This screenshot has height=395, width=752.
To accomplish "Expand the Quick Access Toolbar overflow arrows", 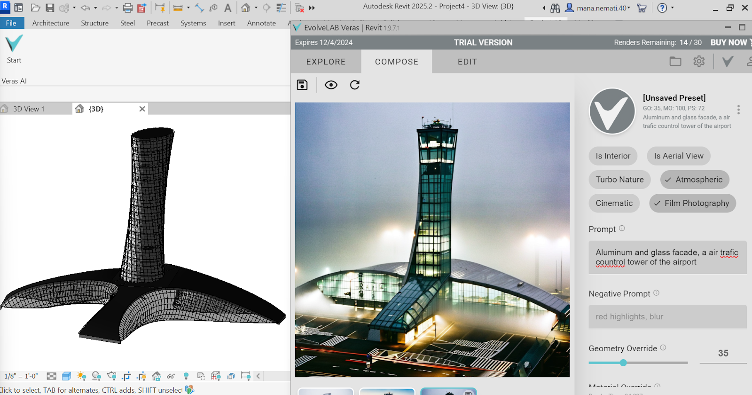I will [x=312, y=8].
